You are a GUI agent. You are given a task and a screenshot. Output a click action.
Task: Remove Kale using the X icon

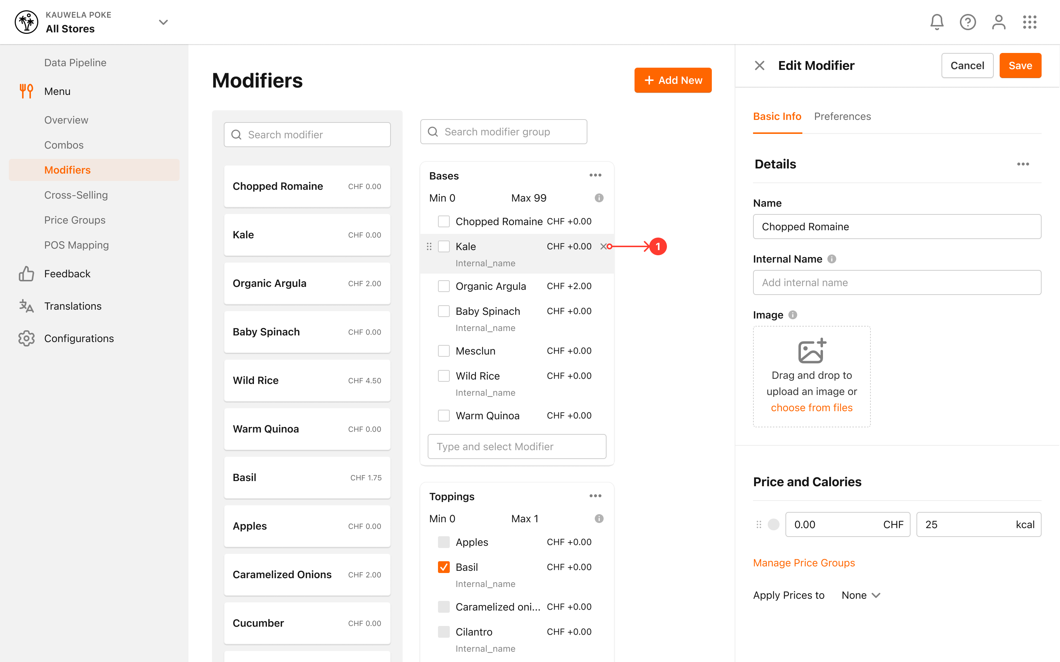(x=603, y=246)
